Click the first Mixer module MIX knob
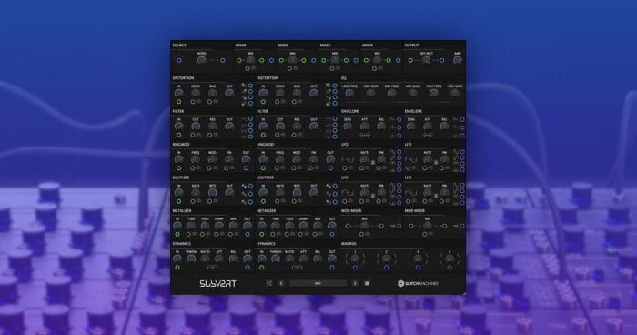 [250, 61]
